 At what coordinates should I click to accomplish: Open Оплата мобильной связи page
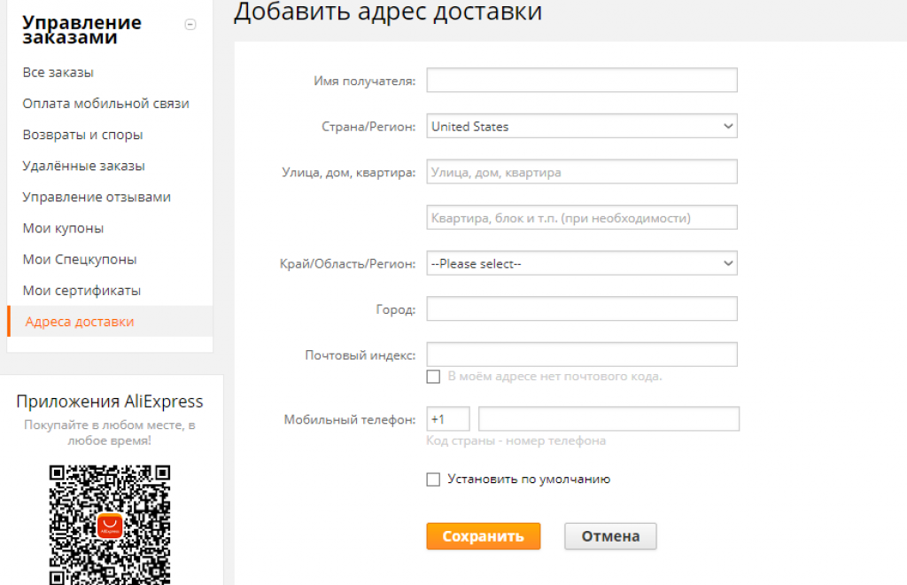[106, 104]
